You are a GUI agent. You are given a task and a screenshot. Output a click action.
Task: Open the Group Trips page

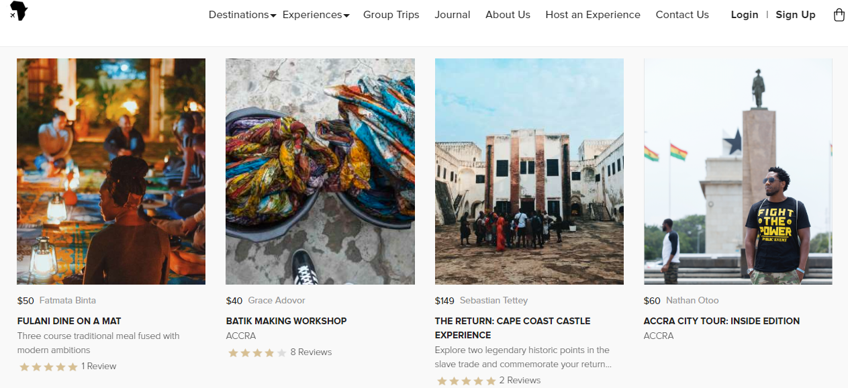click(x=391, y=15)
